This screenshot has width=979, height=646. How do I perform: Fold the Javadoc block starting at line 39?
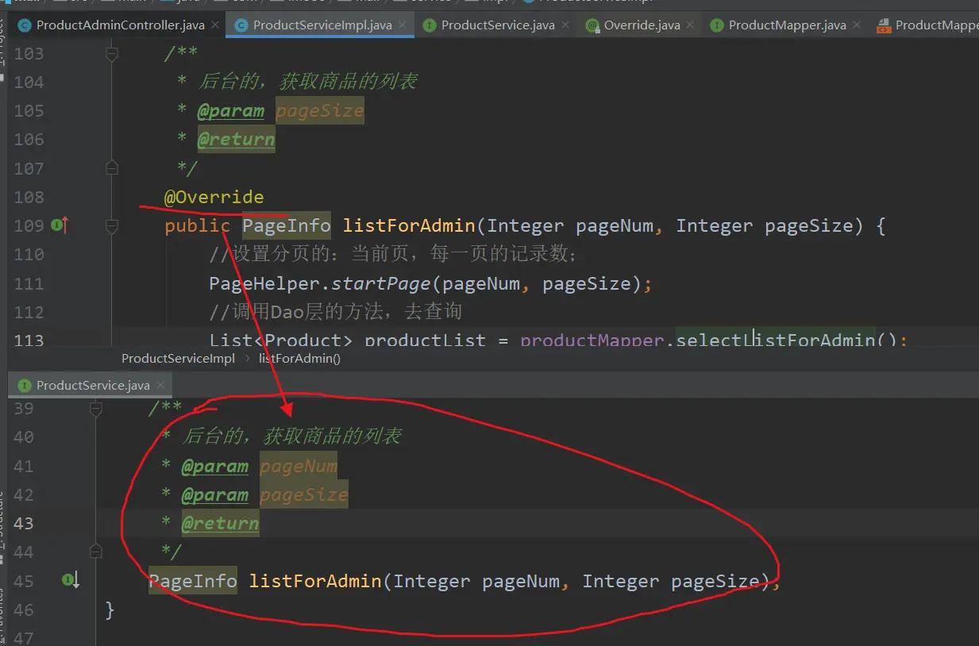pyautogui.click(x=96, y=409)
